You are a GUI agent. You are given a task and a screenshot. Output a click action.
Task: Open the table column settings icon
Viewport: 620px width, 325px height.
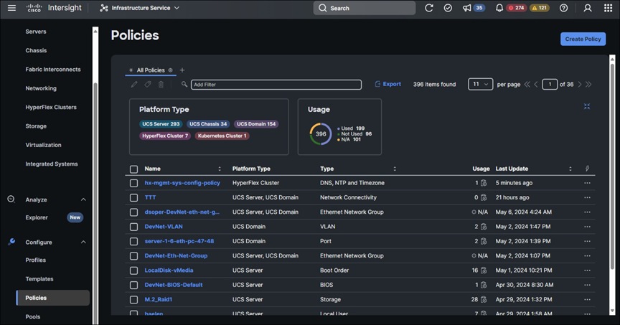tap(587, 169)
